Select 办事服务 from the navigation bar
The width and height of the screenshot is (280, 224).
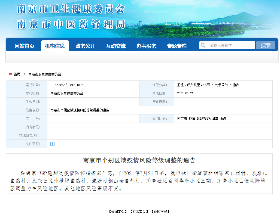(x=146, y=46)
